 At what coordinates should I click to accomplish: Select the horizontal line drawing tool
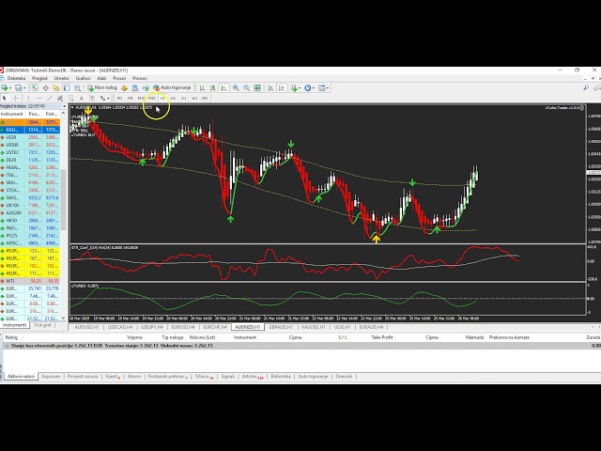[37, 98]
